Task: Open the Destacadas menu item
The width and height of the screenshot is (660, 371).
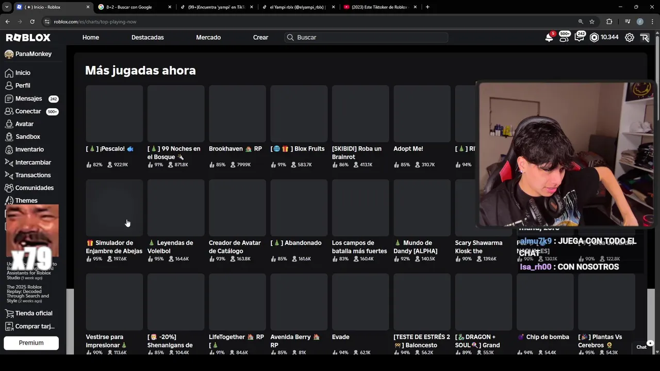Action: (x=147, y=38)
